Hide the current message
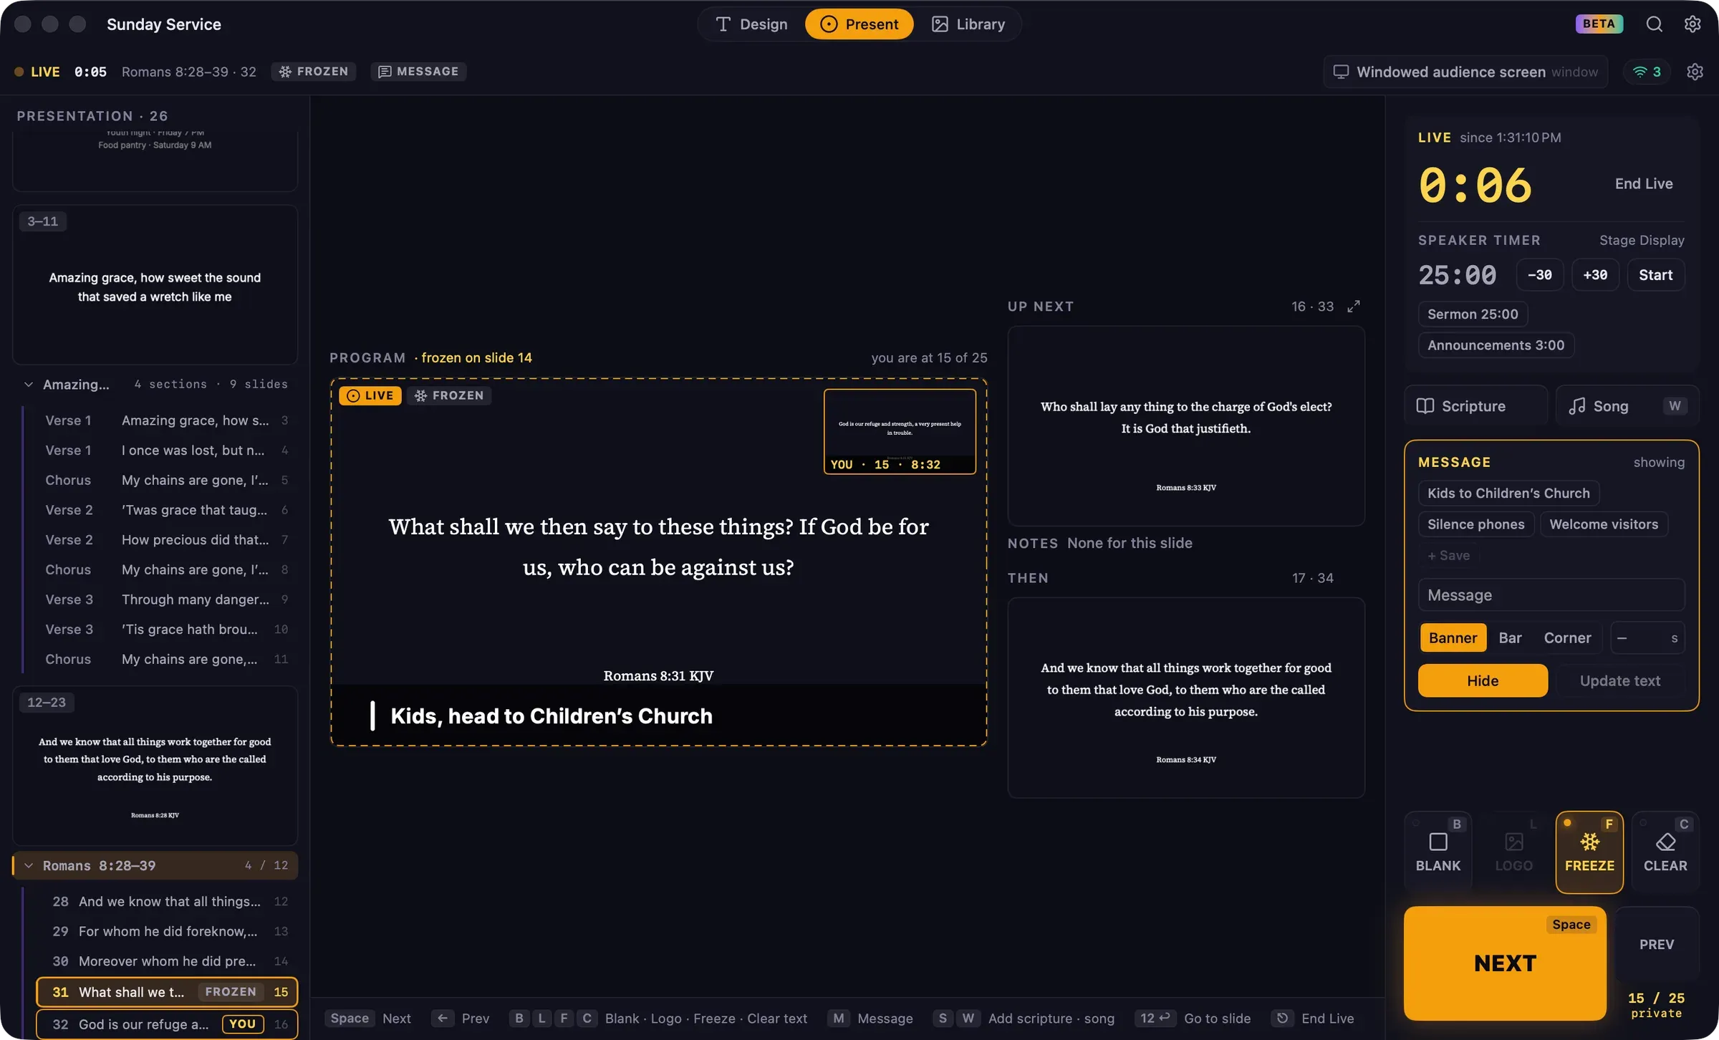This screenshot has height=1040, width=1719. pos(1483,680)
